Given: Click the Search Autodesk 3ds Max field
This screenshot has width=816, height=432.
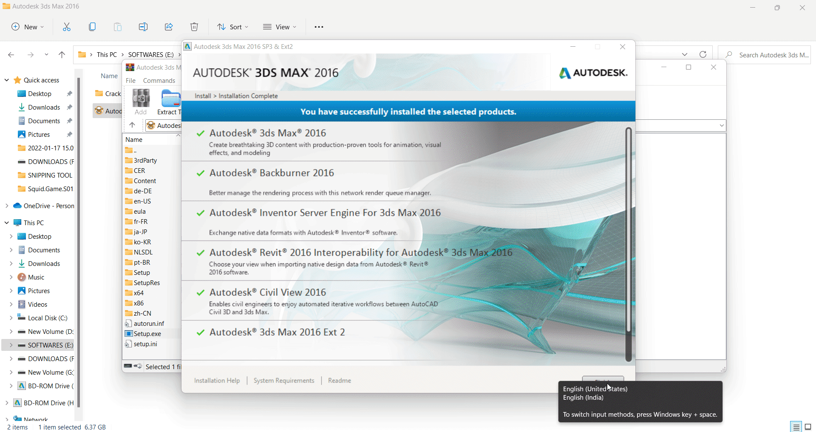Looking at the screenshot, I should pyautogui.click(x=764, y=55).
